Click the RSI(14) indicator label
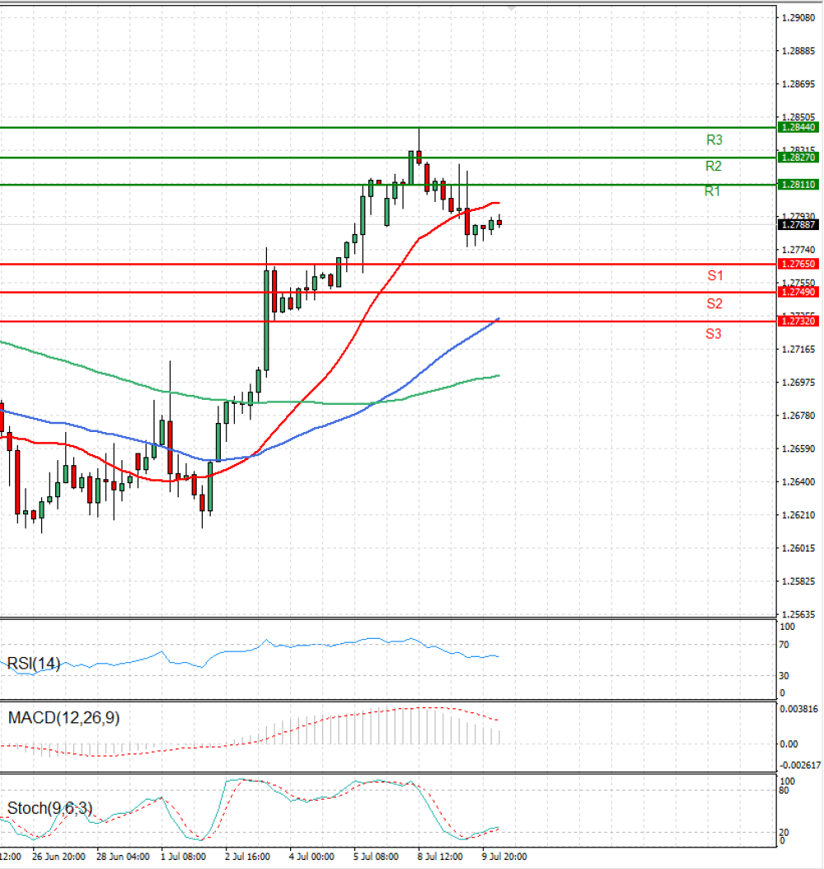 pos(33,664)
